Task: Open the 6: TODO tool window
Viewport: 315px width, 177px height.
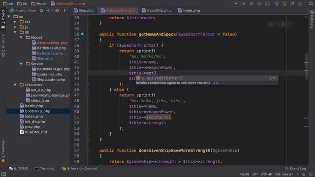Action: [x=19, y=168]
